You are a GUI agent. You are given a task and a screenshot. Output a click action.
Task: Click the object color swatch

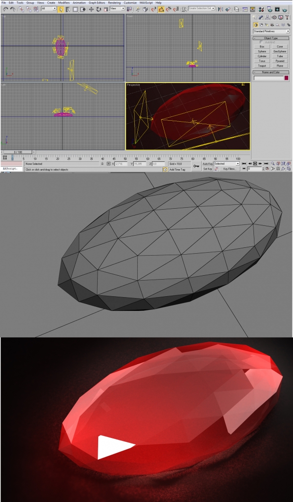click(287, 78)
